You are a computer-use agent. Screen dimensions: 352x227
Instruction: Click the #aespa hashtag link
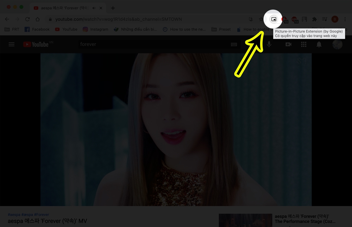pos(14,214)
